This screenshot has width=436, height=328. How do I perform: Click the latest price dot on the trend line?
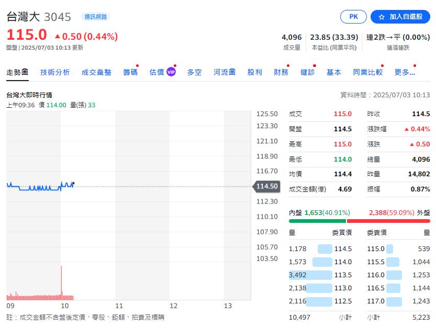tap(73, 183)
